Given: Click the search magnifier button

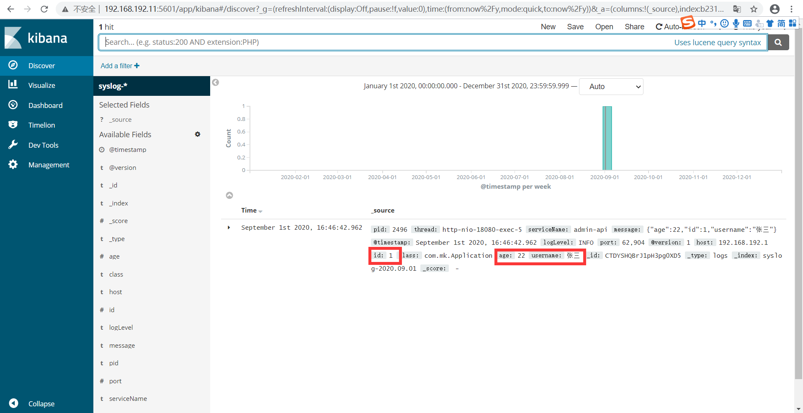Looking at the screenshot, I should click(778, 42).
